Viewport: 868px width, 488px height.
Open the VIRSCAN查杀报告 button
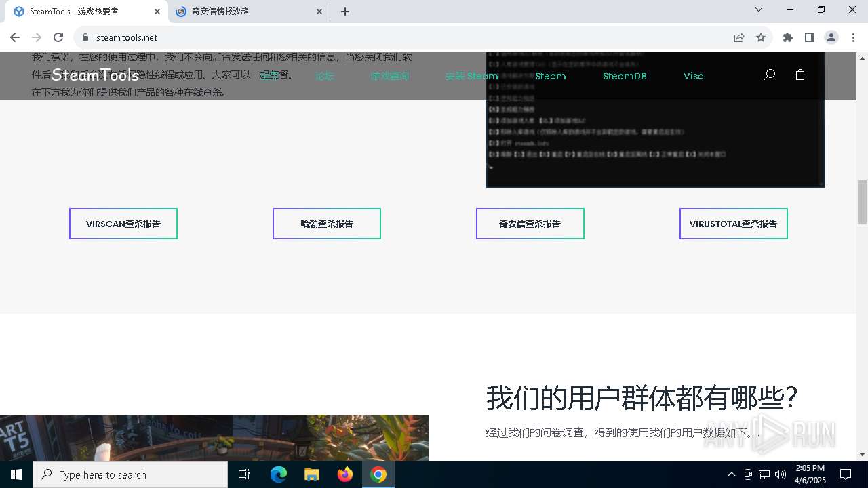pyautogui.click(x=123, y=224)
